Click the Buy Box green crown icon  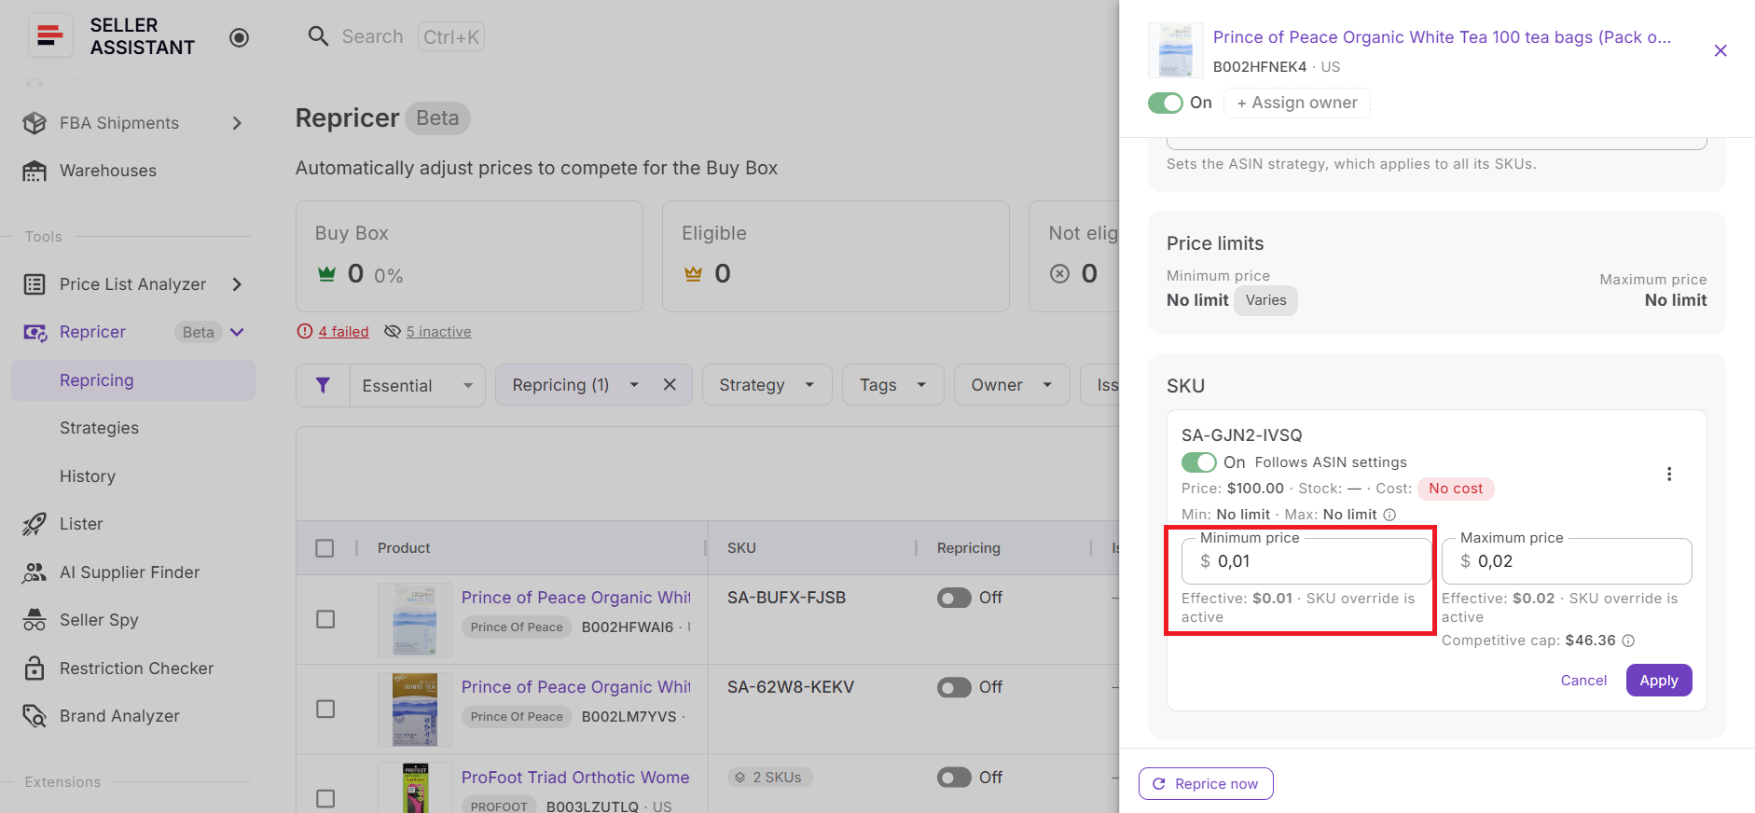[326, 274]
